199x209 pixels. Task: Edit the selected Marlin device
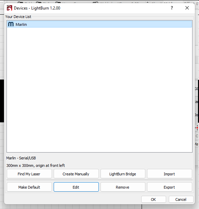(76, 187)
